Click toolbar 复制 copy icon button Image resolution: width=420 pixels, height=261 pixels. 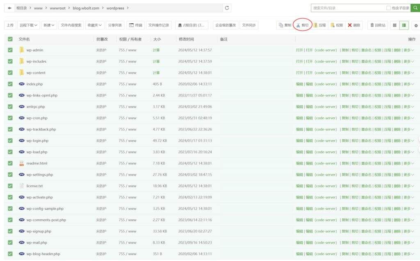click(x=285, y=25)
